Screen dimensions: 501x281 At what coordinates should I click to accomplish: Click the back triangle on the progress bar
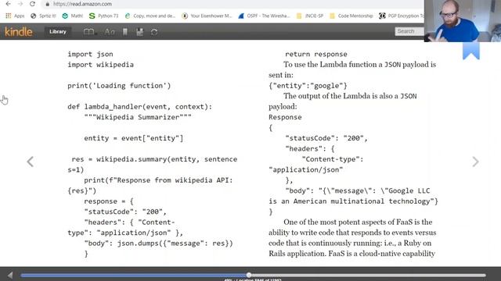10,275
